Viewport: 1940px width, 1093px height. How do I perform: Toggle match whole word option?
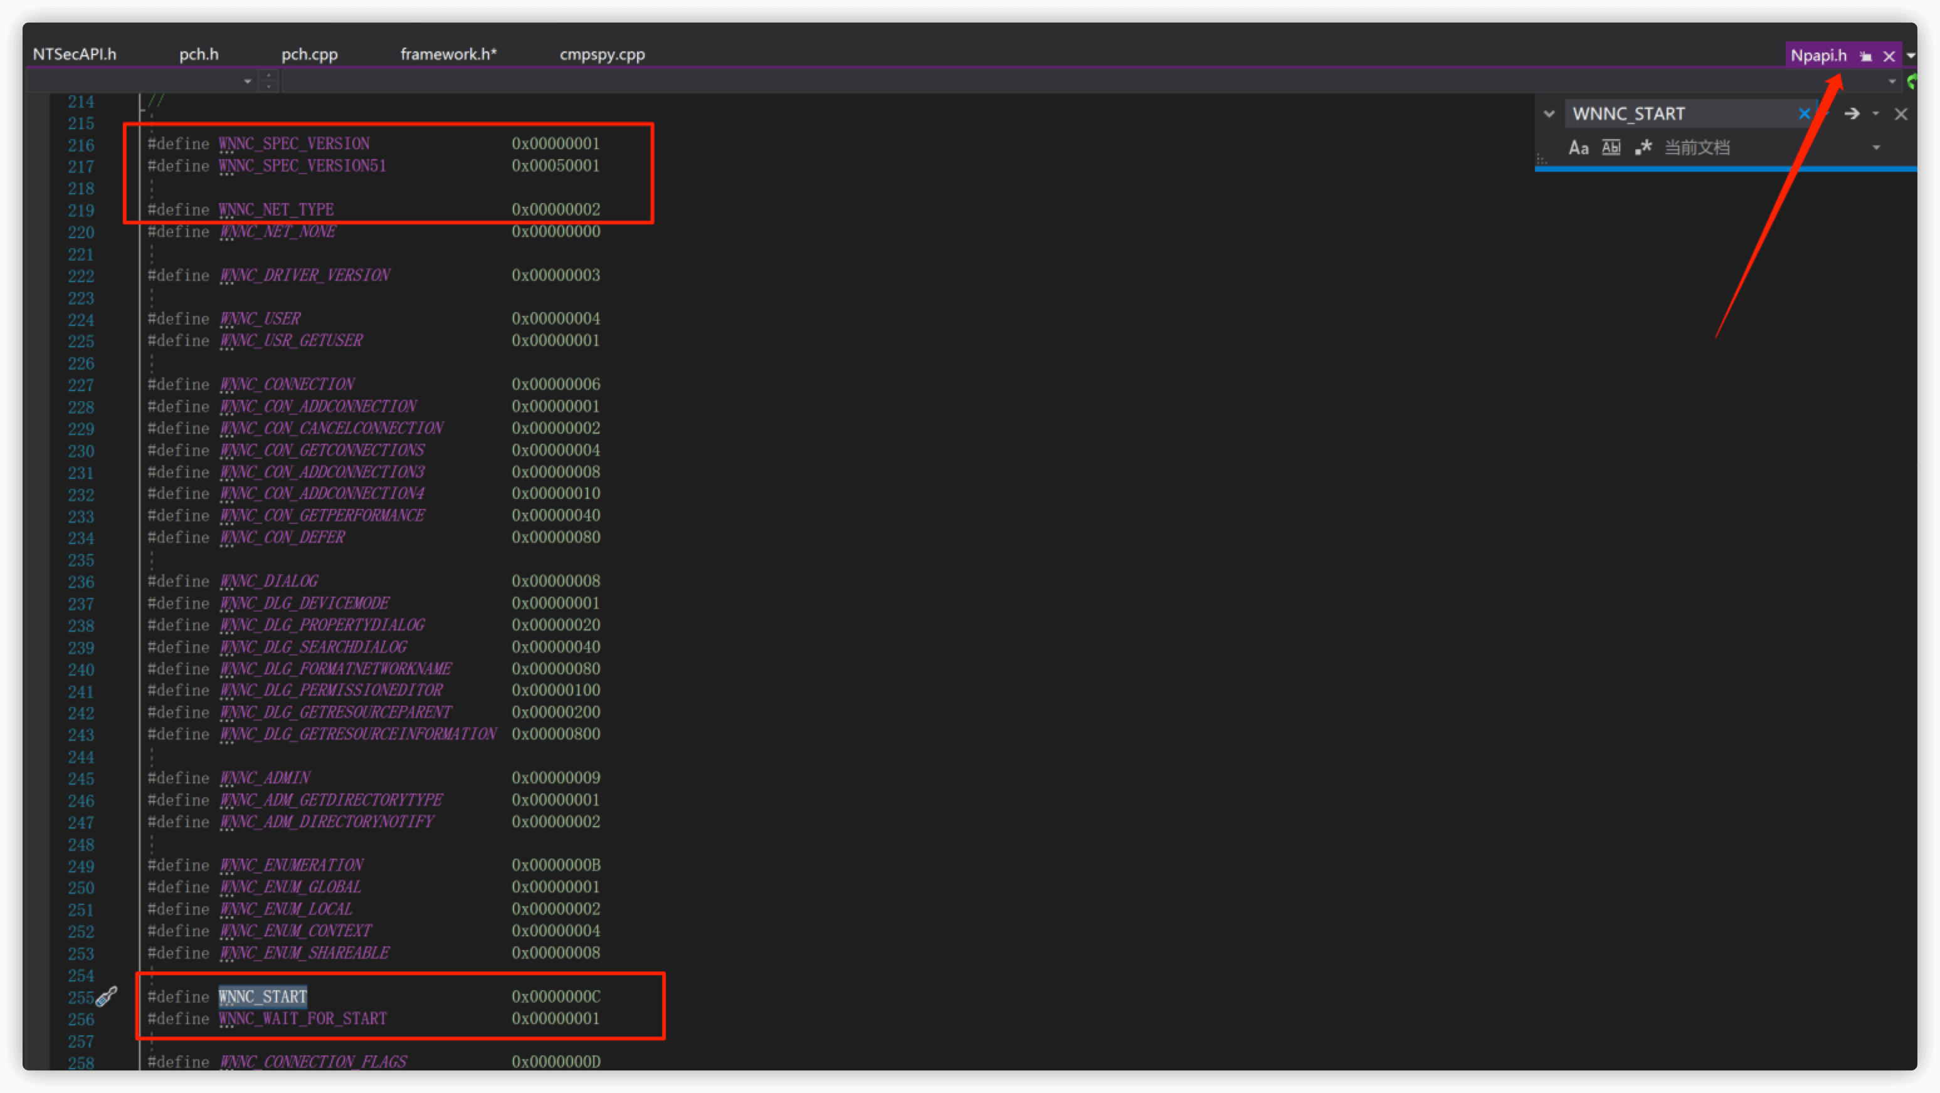point(1611,147)
